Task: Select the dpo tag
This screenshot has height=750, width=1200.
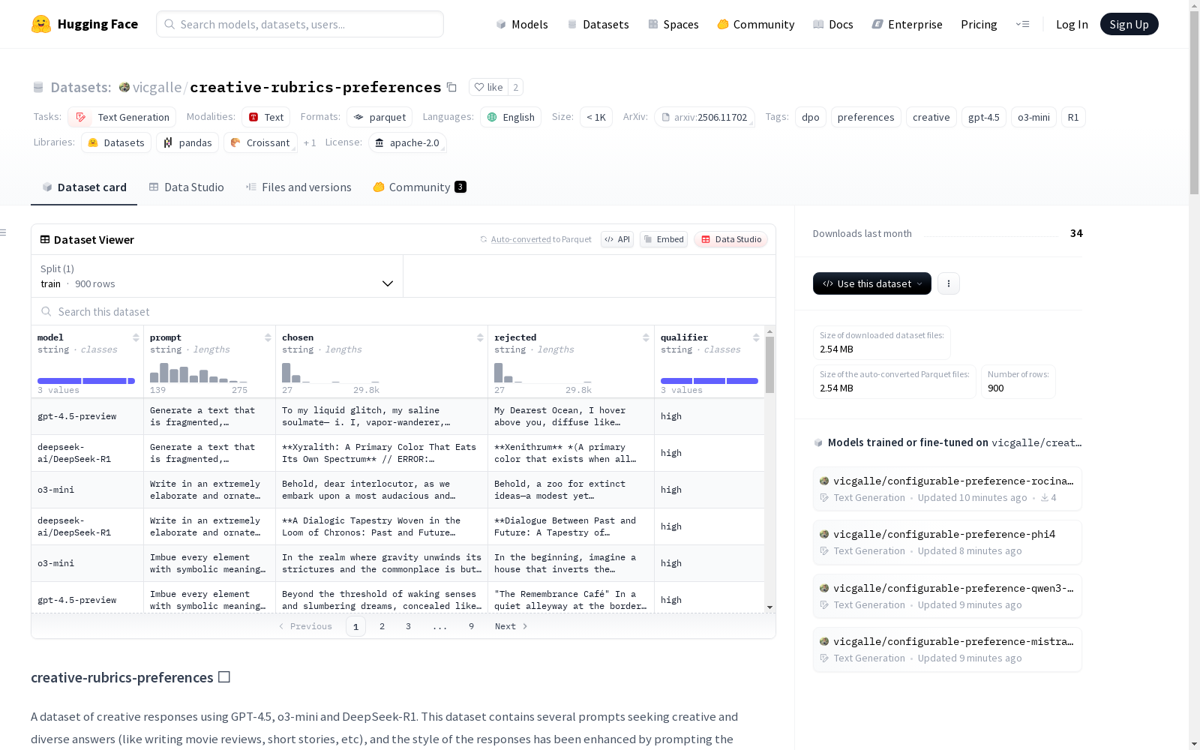Action: point(811,117)
